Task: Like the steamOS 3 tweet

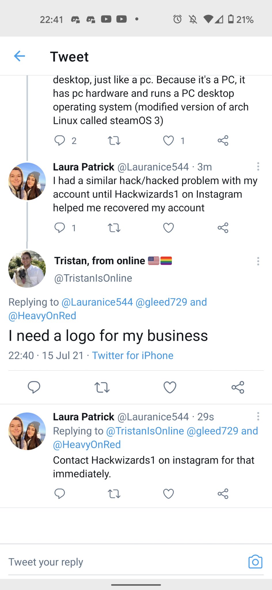Action: tap(168, 141)
